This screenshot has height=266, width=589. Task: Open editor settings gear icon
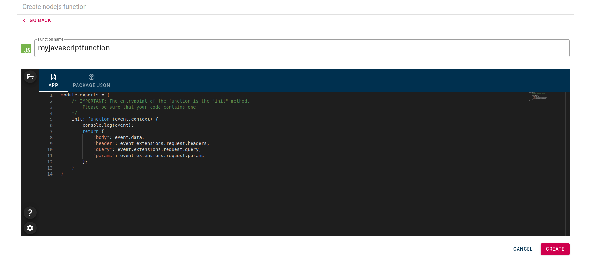(30, 228)
